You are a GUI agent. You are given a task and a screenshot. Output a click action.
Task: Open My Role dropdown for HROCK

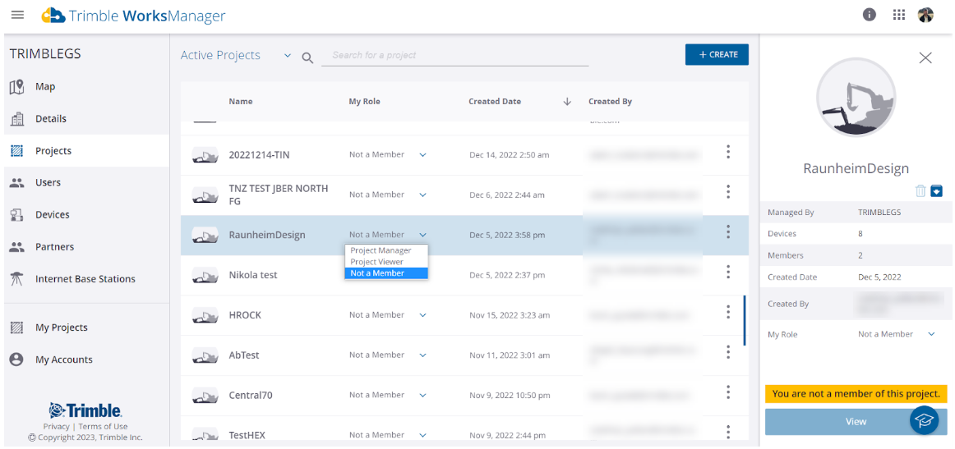tap(422, 315)
